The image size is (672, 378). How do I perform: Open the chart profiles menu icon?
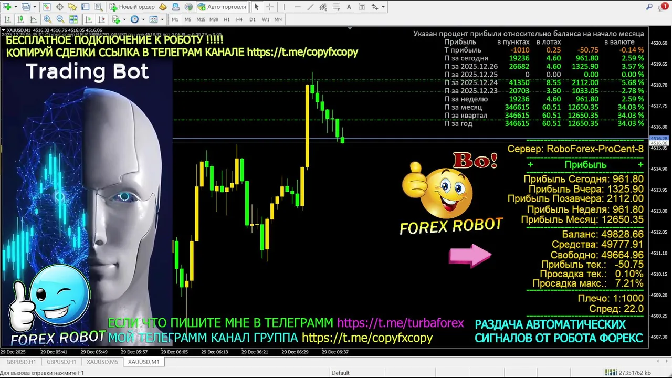coord(25,7)
